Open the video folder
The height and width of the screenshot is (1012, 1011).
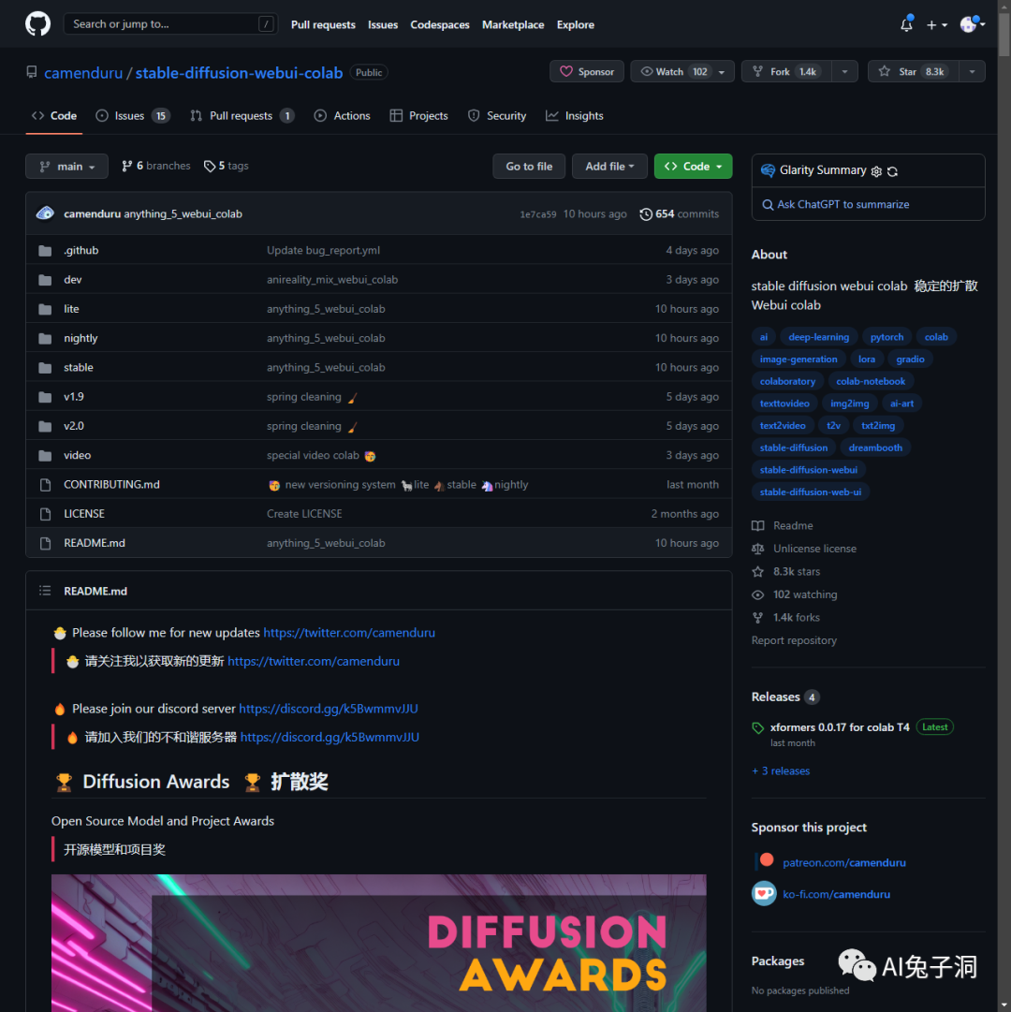[78, 455]
